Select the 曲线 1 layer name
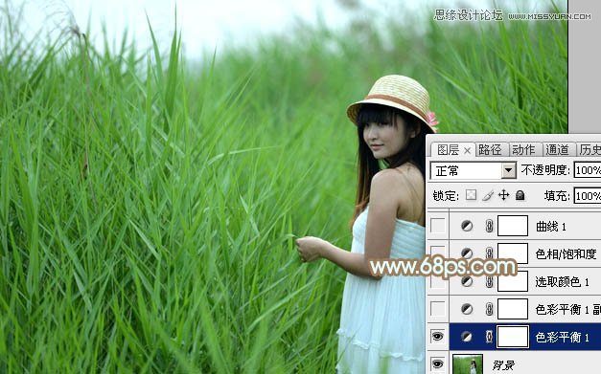601x374 pixels. (x=551, y=227)
